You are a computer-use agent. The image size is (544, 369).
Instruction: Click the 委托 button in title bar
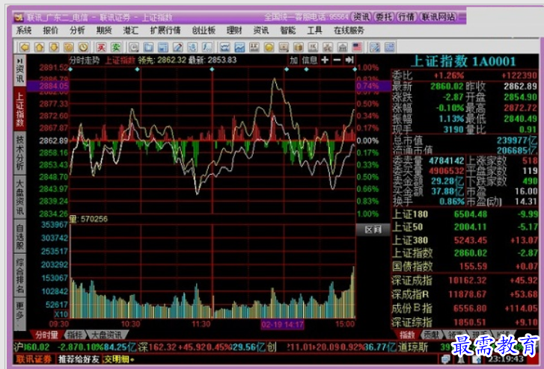tap(384, 16)
